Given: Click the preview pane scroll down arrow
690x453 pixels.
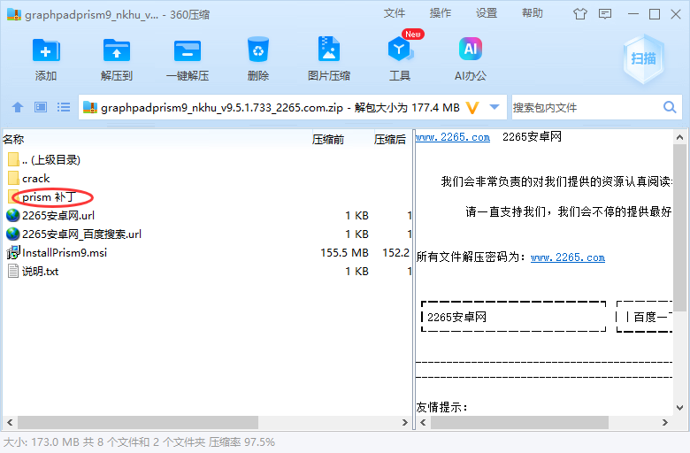Looking at the screenshot, I should (680, 408).
